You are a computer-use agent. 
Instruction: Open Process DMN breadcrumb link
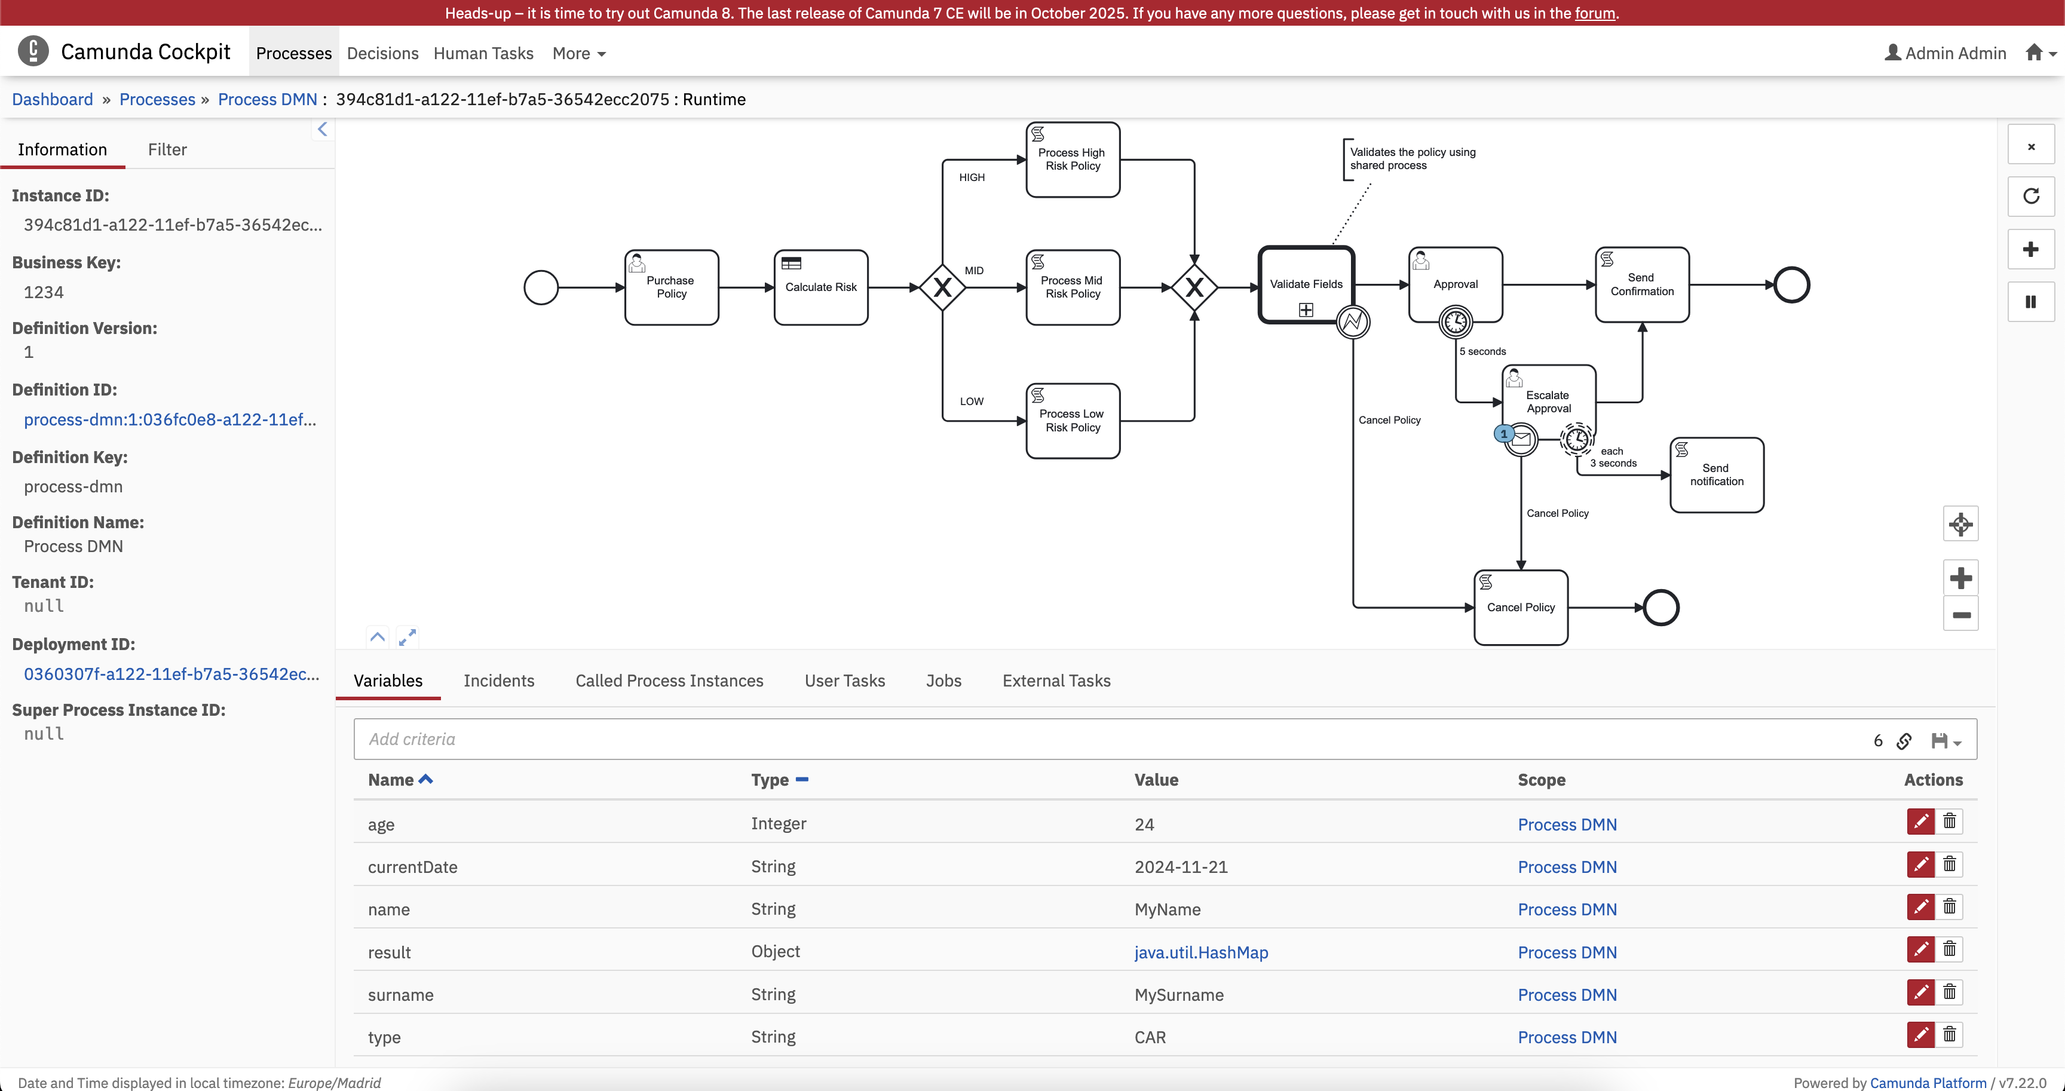click(x=268, y=99)
